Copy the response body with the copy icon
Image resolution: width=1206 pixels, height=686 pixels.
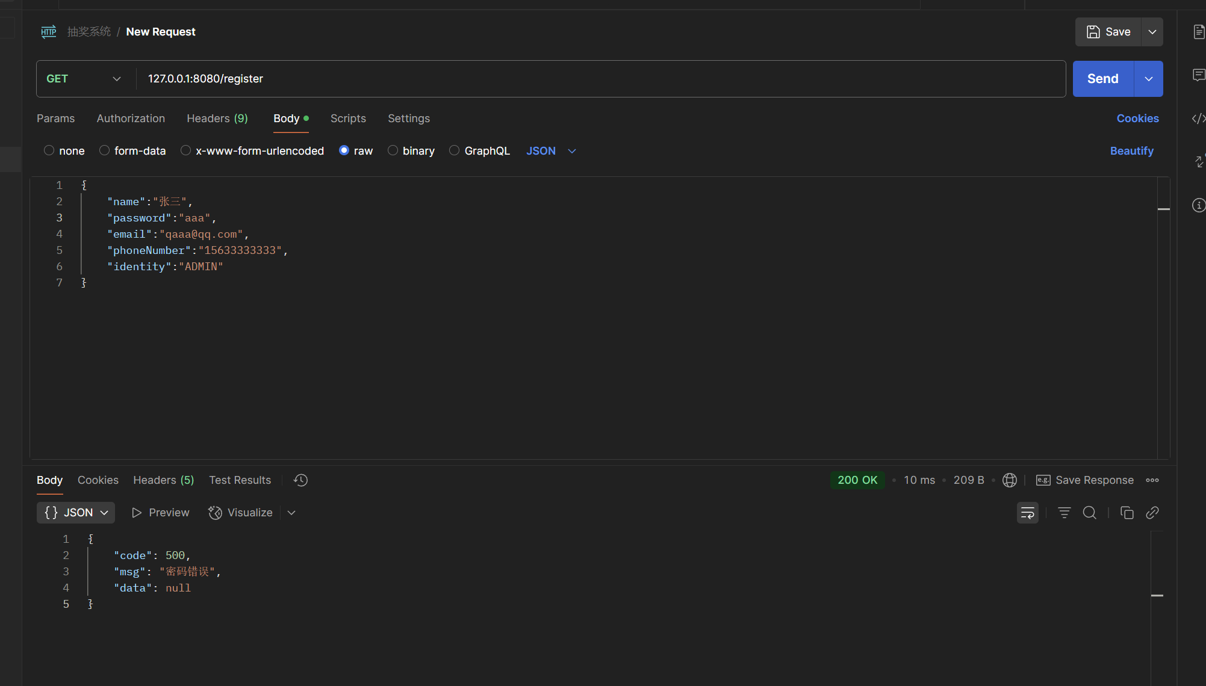coord(1127,513)
